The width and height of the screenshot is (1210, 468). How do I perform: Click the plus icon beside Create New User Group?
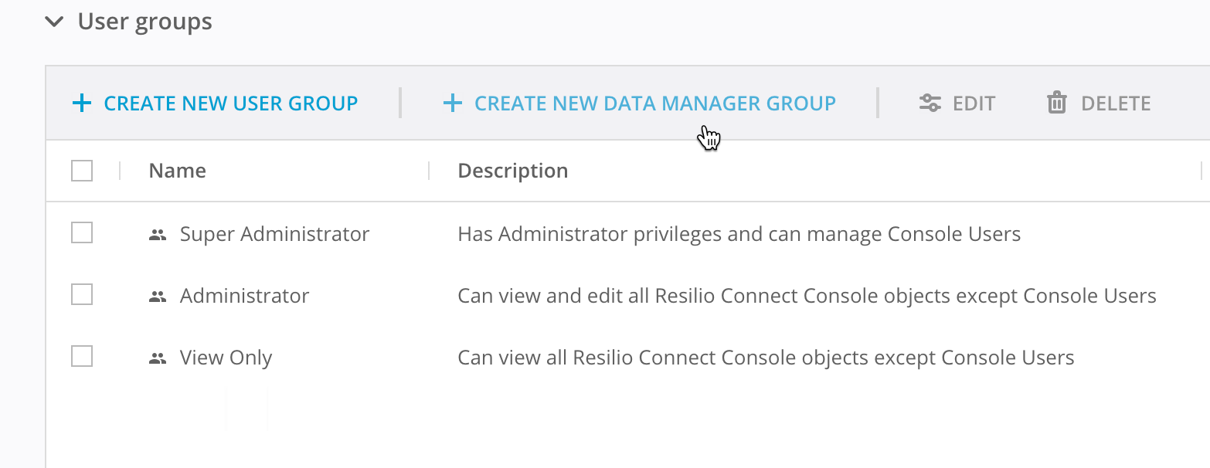click(81, 103)
